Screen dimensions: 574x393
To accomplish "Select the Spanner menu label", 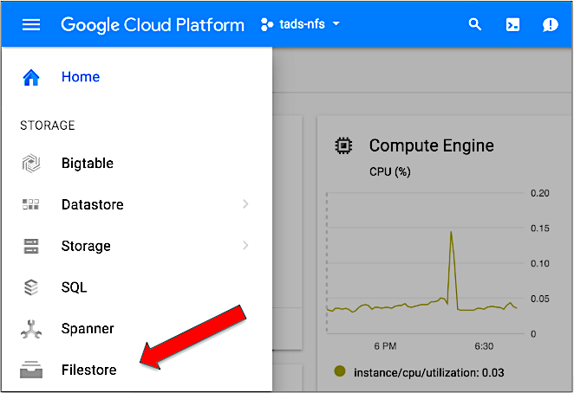I will click(88, 329).
